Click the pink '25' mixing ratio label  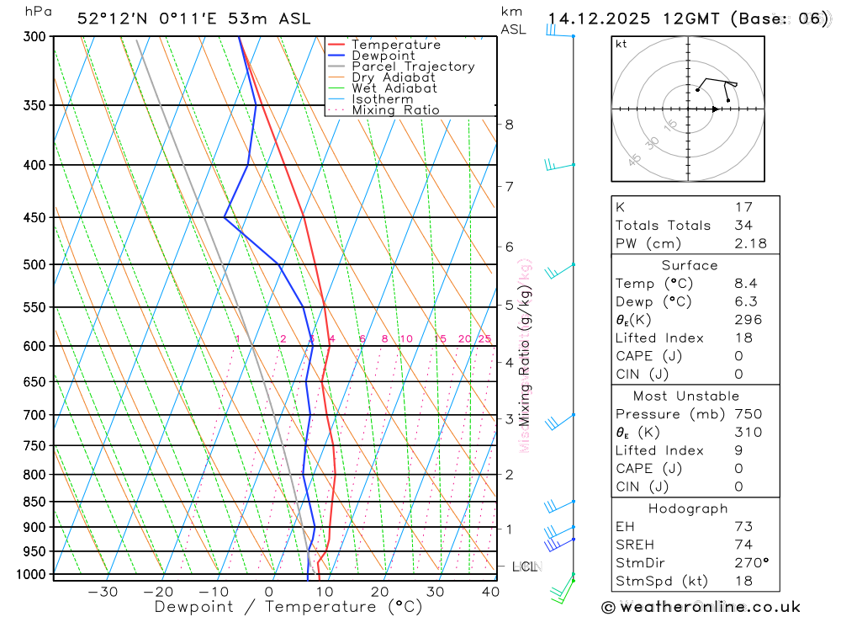[x=485, y=339]
